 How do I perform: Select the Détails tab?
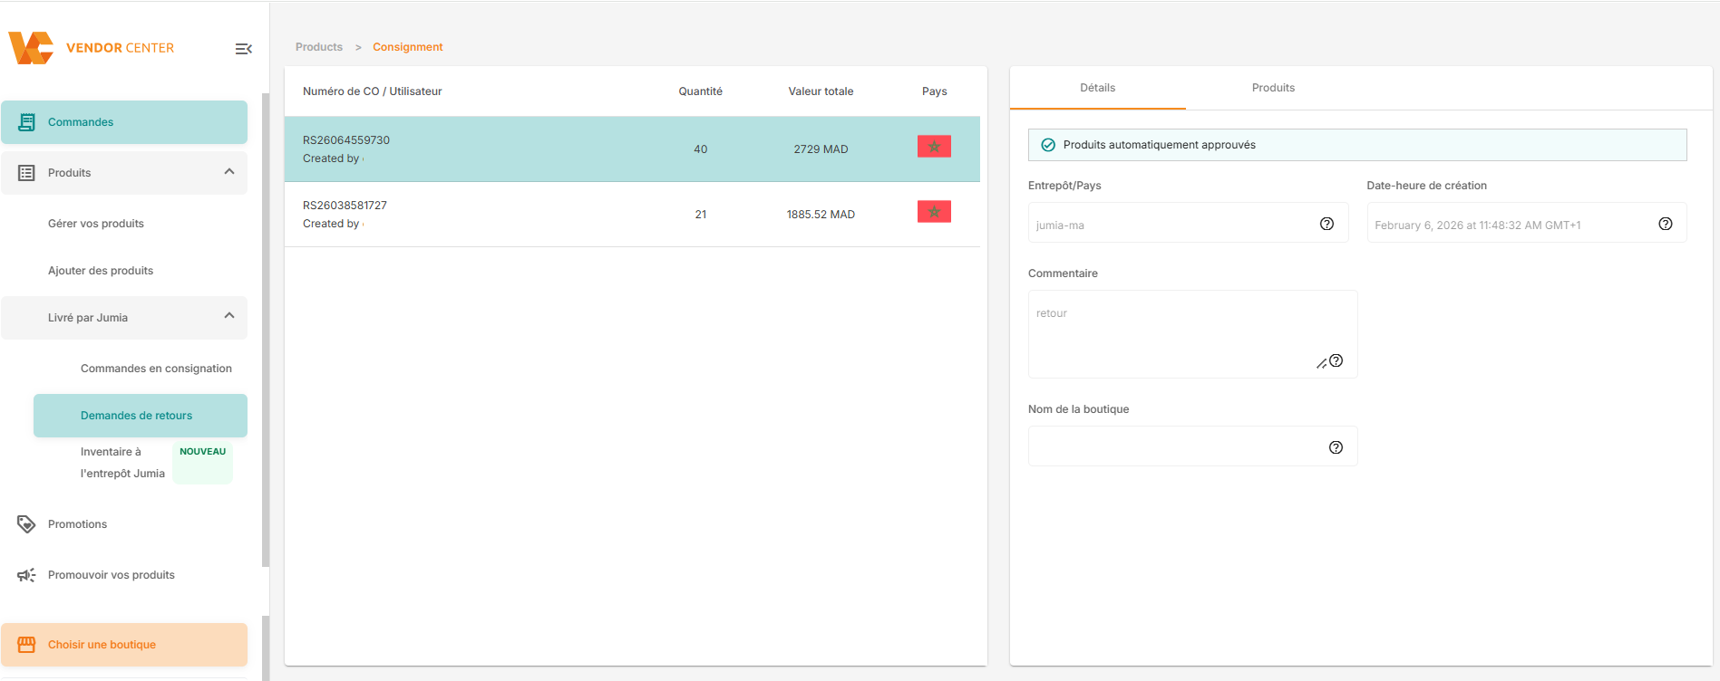point(1097,88)
